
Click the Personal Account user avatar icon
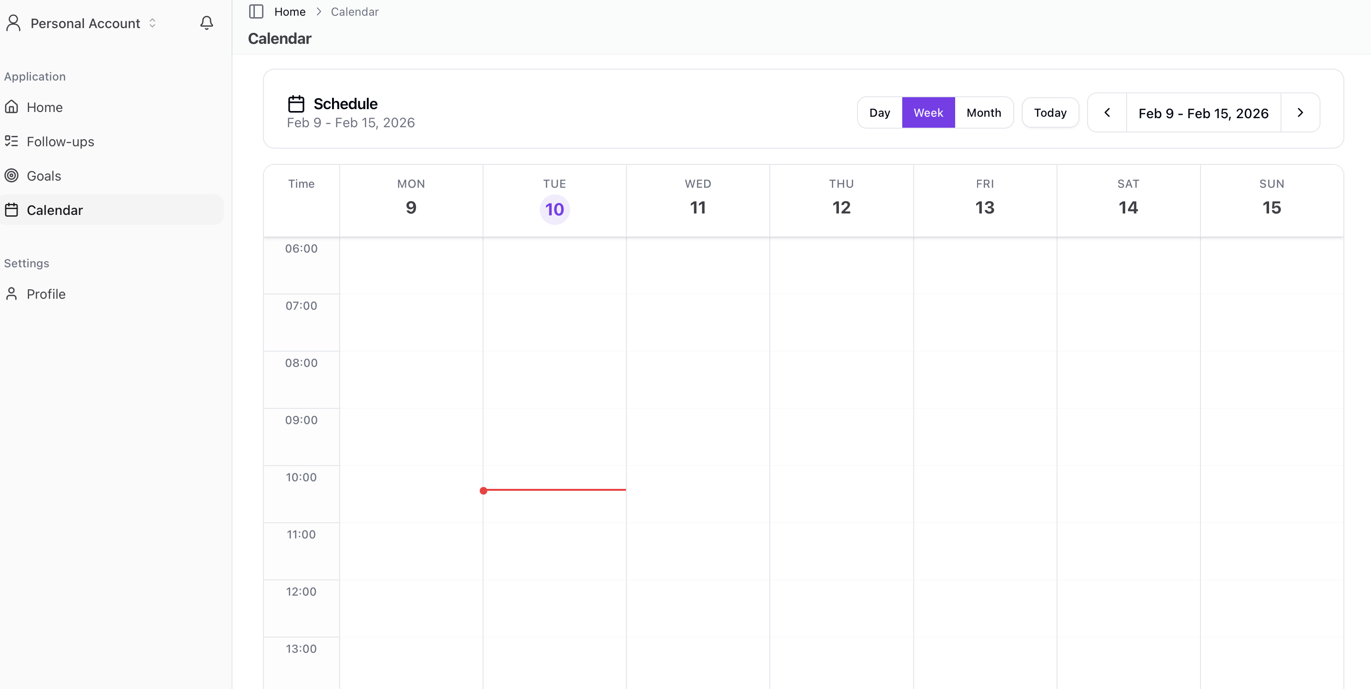tap(13, 23)
